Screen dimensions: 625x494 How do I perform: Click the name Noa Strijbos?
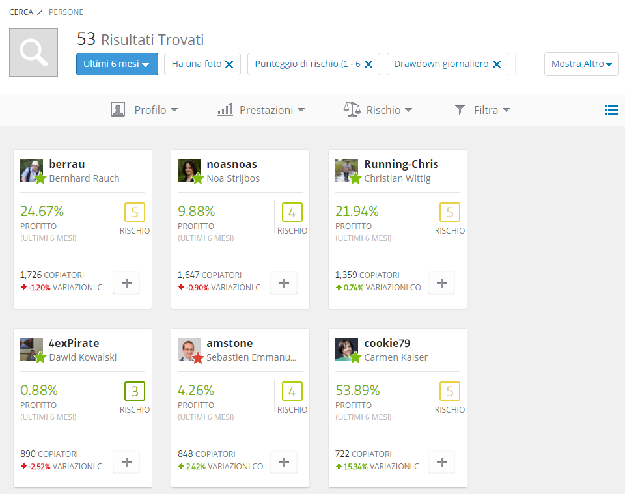point(233,178)
